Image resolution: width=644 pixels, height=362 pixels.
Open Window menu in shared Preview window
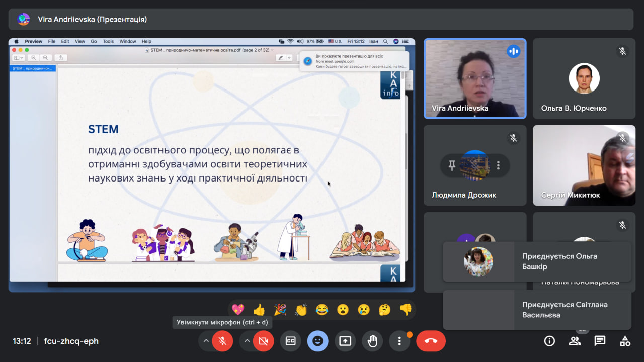128,42
